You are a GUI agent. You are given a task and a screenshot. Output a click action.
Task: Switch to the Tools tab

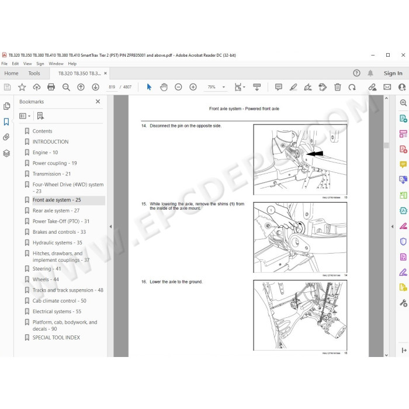34,73
